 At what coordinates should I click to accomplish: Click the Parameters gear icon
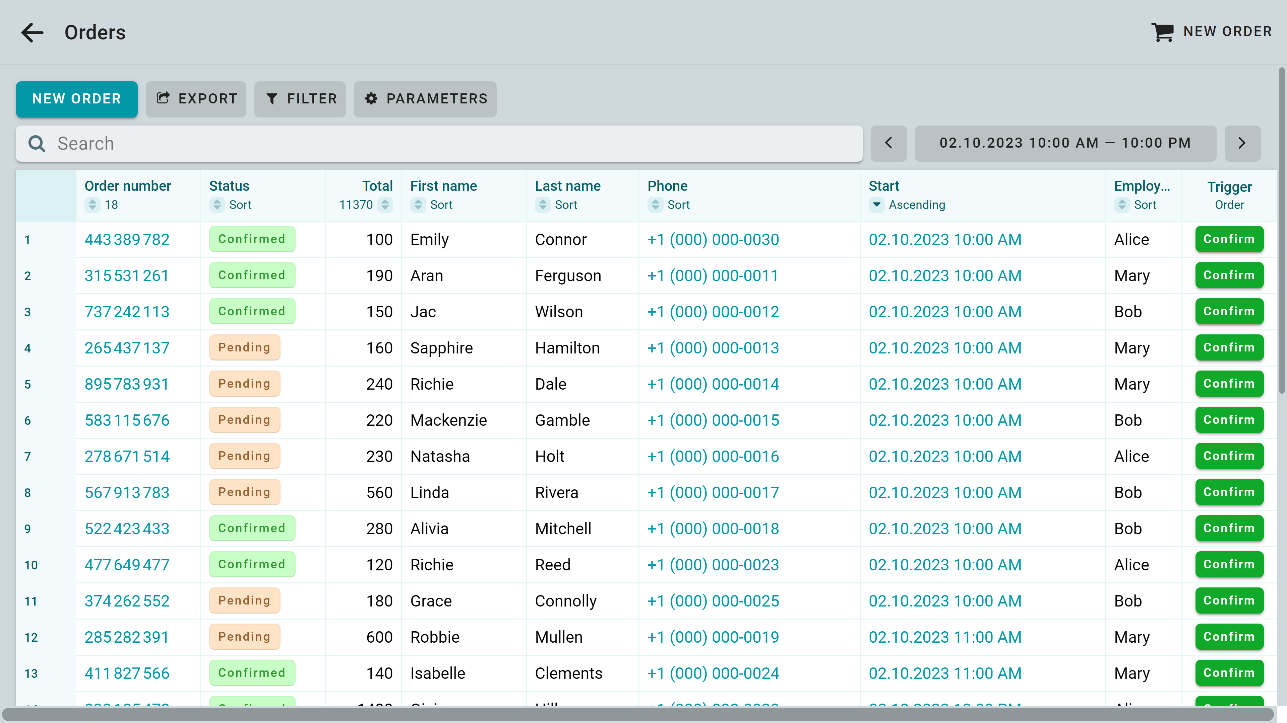click(x=371, y=99)
